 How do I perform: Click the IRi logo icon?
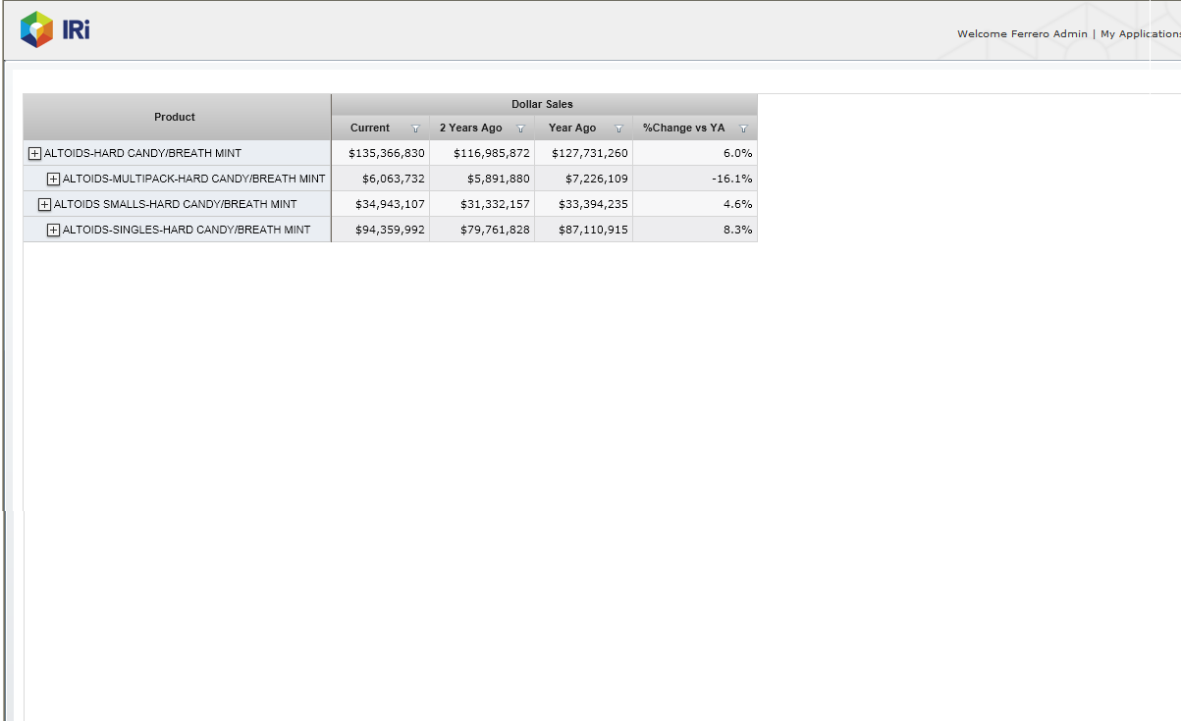point(37,29)
